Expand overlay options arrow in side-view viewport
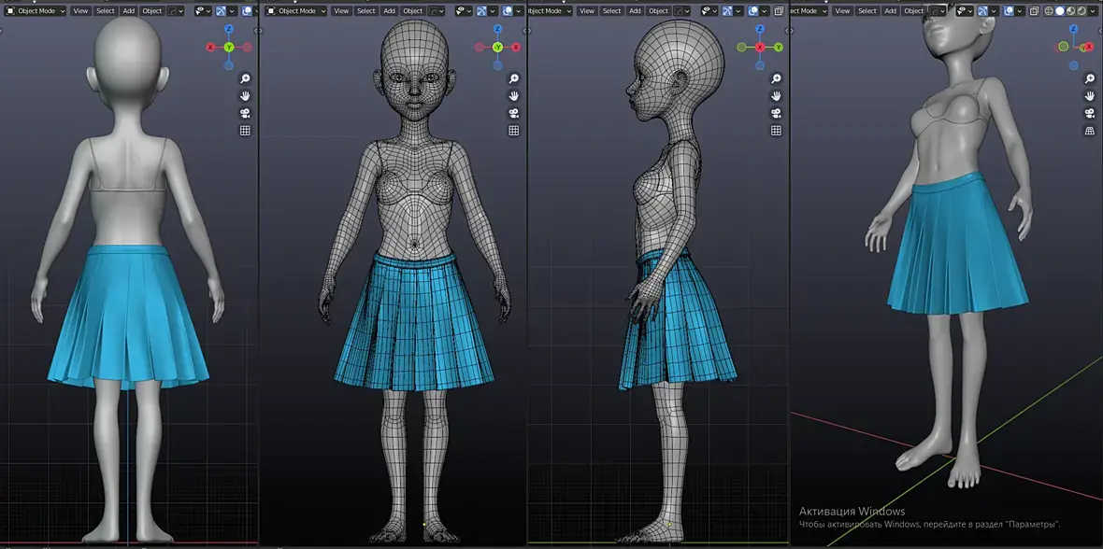The width and height of the screenshot is (1103, 549). (x=765, y=10)
